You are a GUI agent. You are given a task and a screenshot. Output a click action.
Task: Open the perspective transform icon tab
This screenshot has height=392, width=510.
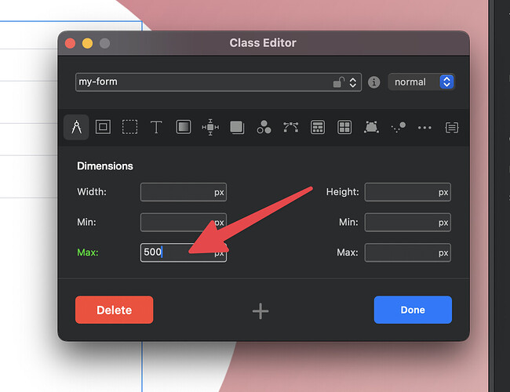tap(371, 127)
